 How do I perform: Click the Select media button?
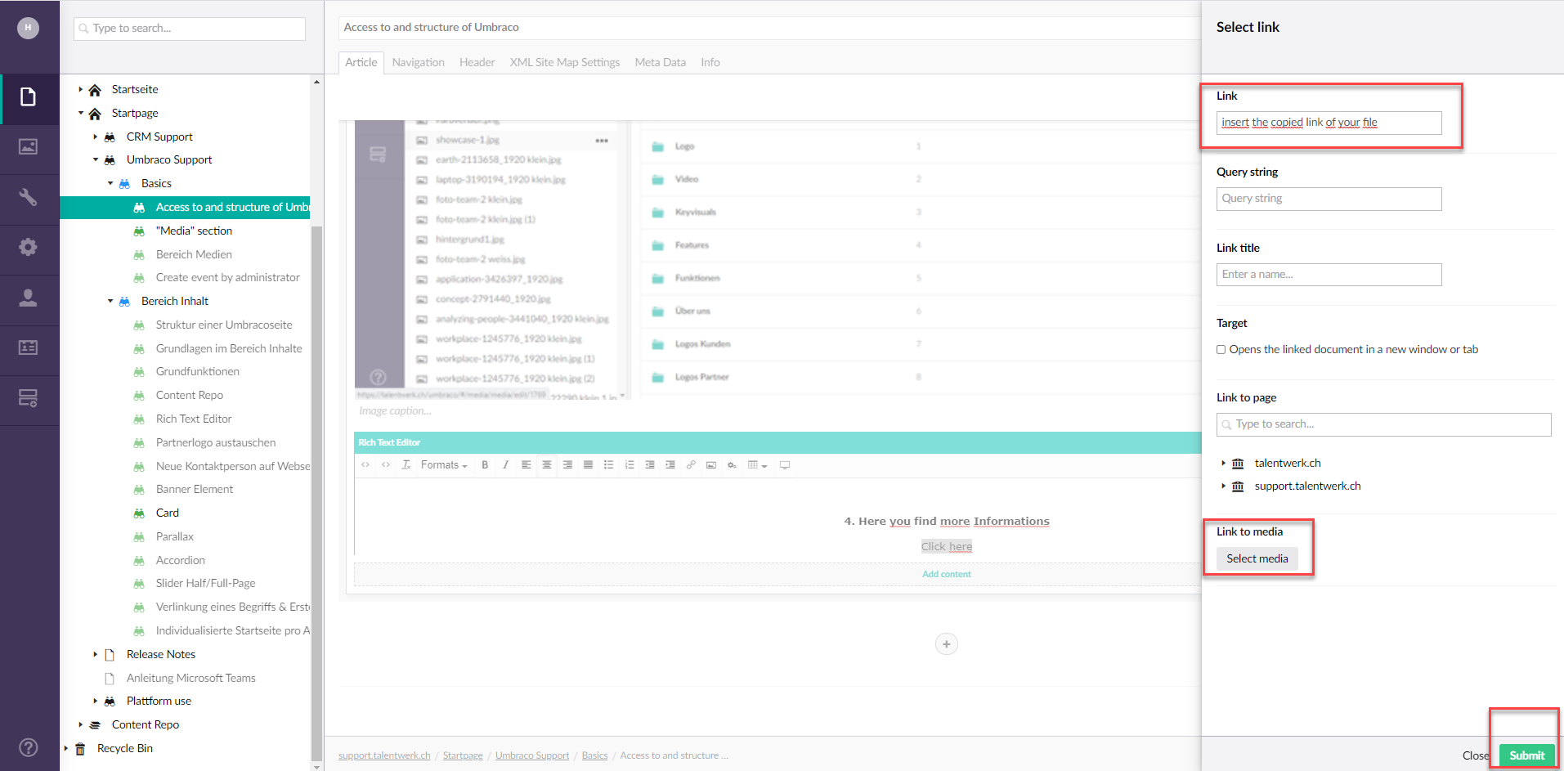tap(1257, 558)
